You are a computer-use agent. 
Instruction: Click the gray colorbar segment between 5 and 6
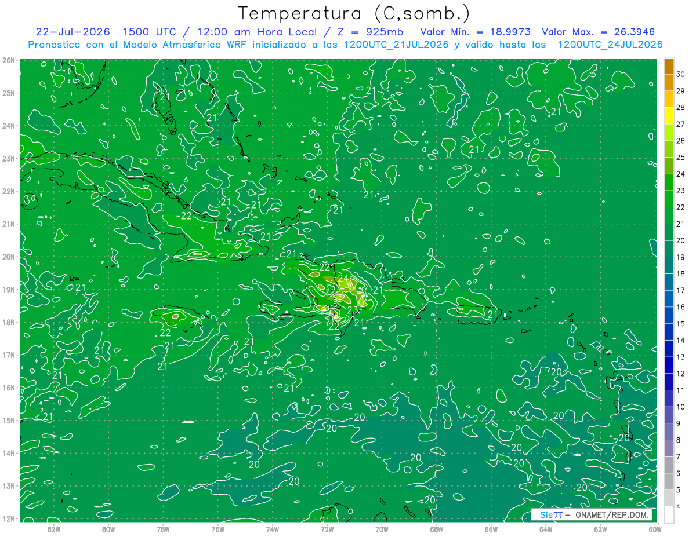tap(669, 481)
